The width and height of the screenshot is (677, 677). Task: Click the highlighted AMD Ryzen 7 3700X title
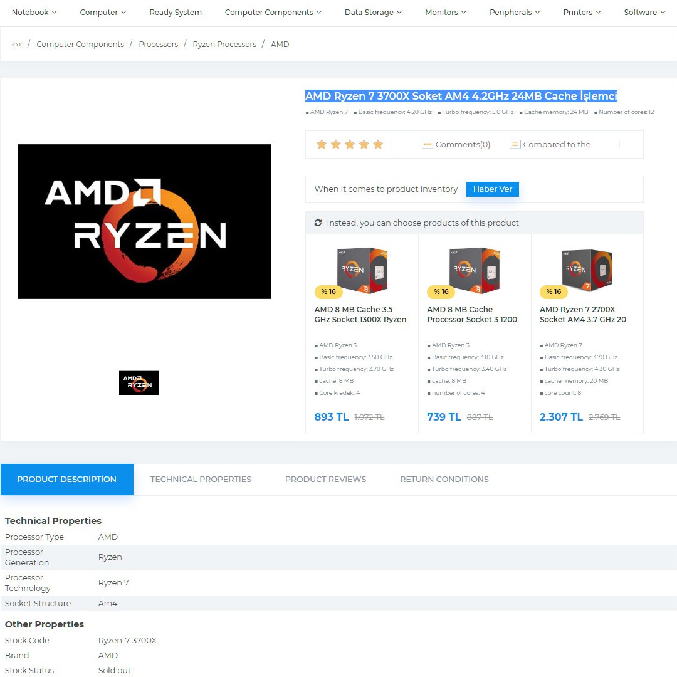click(x=461, y=96)
